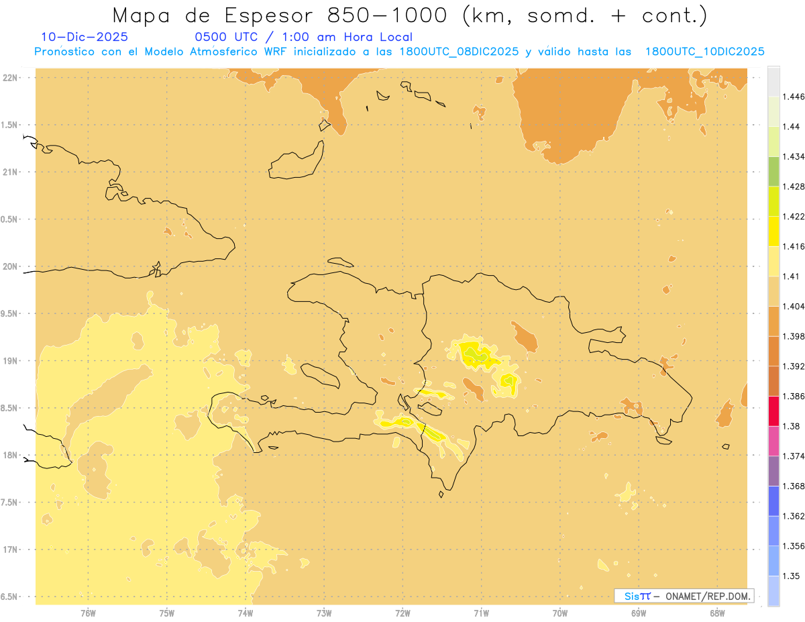
Task: Select the colorbar value 1.434
Action: 793,156
